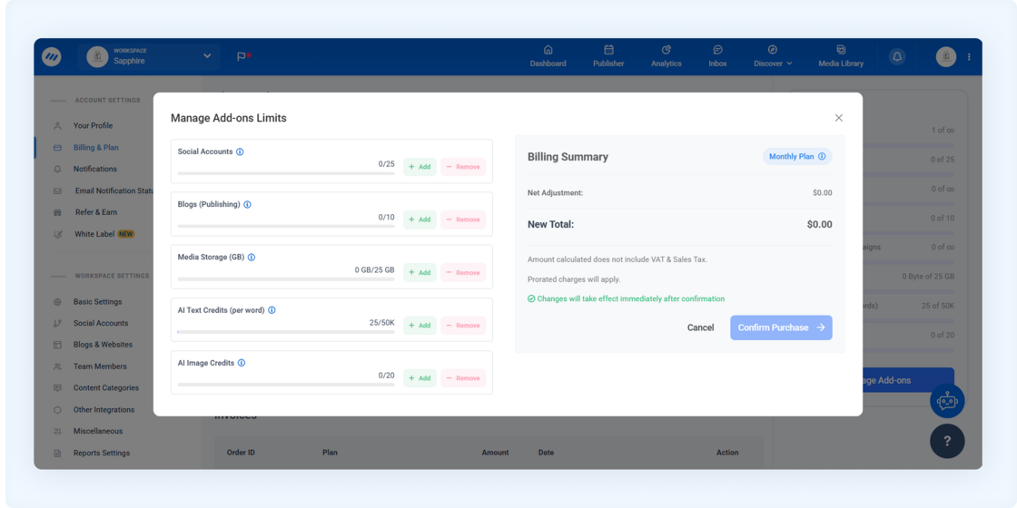1017x508 pixels.
Task: Click the info icon beside Social Accounts
Action: [x=240, y=151]
